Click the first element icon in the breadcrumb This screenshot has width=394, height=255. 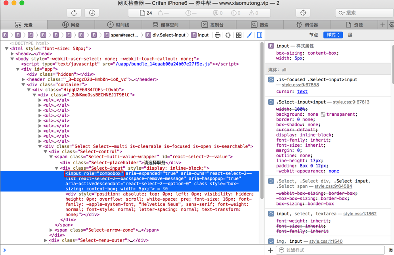point(5,35)
